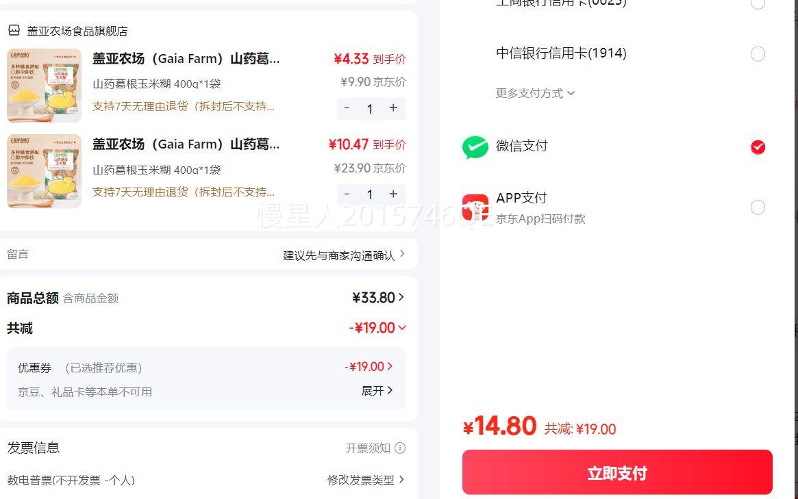Select 中信银行信用卡(1914) payment option

click(x=758, y=54)
